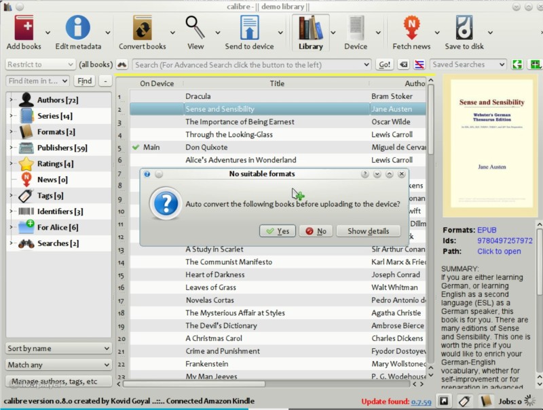The height and width of the screenshot is (410, 543).
Task: Sort by the On Device column header
Action: point(157,83)
